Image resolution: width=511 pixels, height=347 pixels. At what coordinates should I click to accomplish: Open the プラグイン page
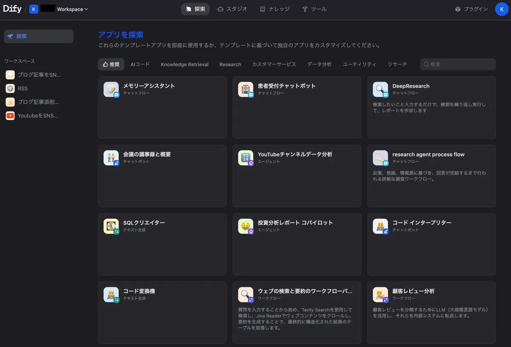coord(471,9)
